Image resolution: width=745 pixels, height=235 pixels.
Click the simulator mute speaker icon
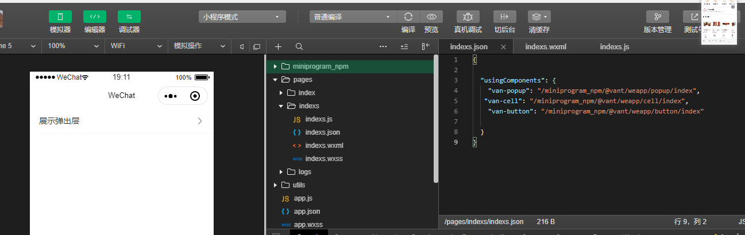point(242,46)
